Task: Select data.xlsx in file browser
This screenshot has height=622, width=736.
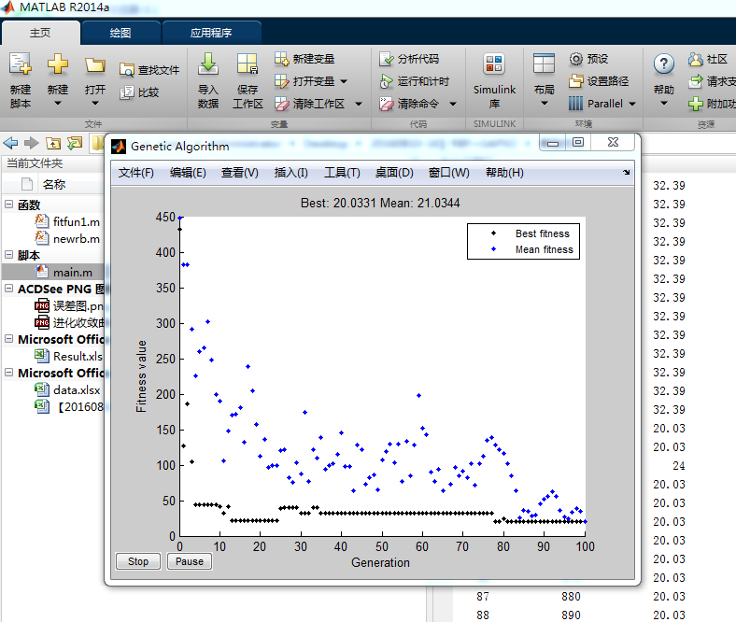Action: pos(77,390)
